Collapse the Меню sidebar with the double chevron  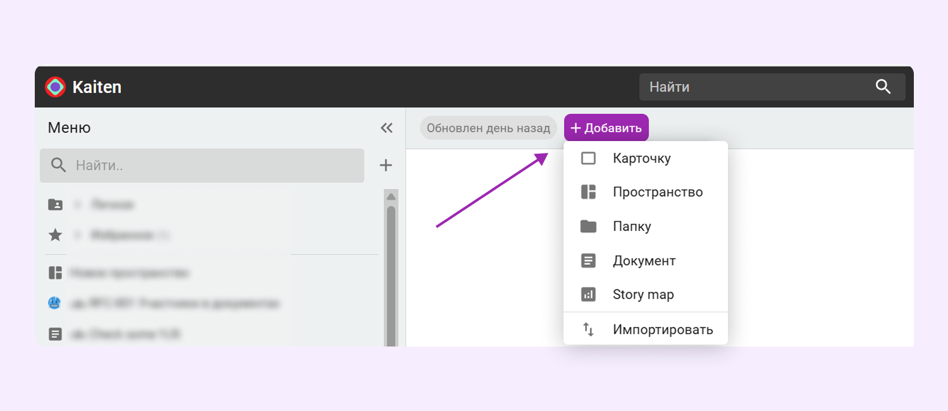(x=386, y=128)
